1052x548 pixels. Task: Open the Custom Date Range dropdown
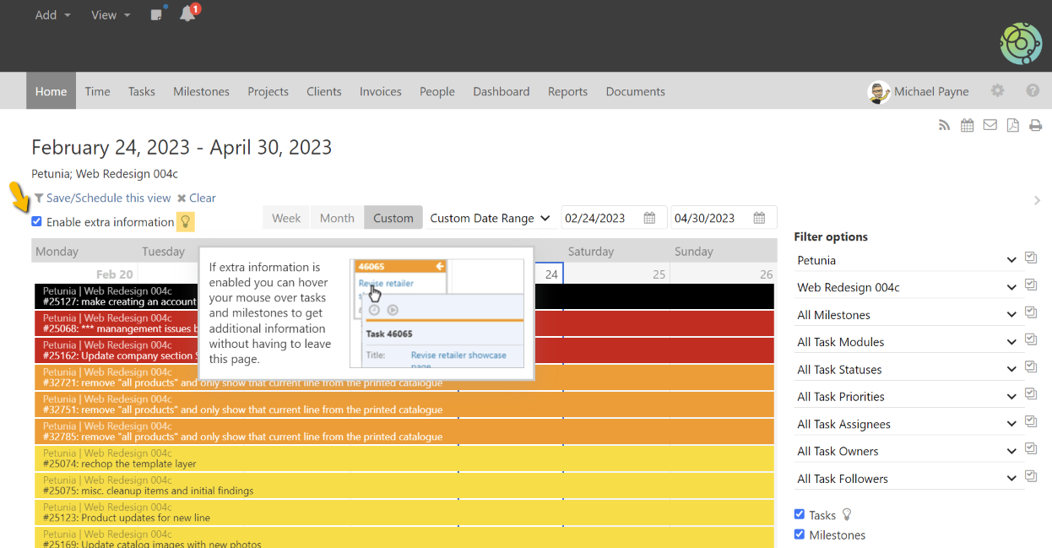click(x=490, y=218)
